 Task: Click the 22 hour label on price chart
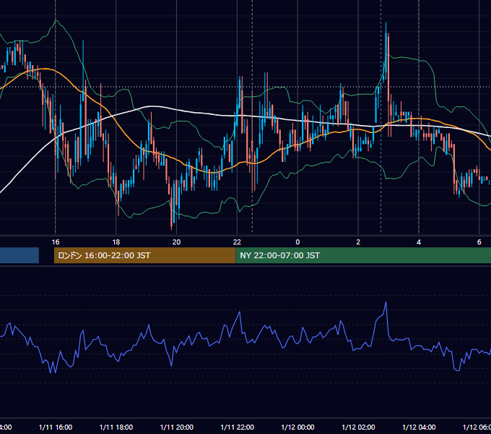point(237,242)
